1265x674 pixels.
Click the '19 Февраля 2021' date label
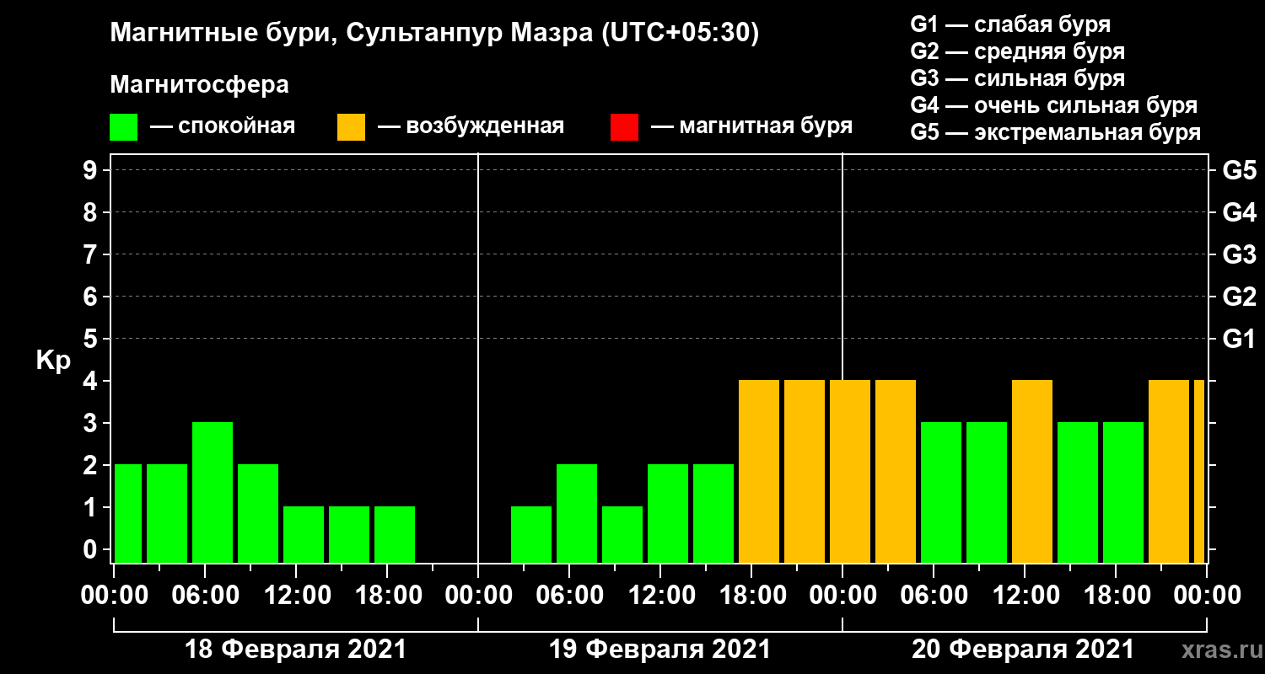659,650
